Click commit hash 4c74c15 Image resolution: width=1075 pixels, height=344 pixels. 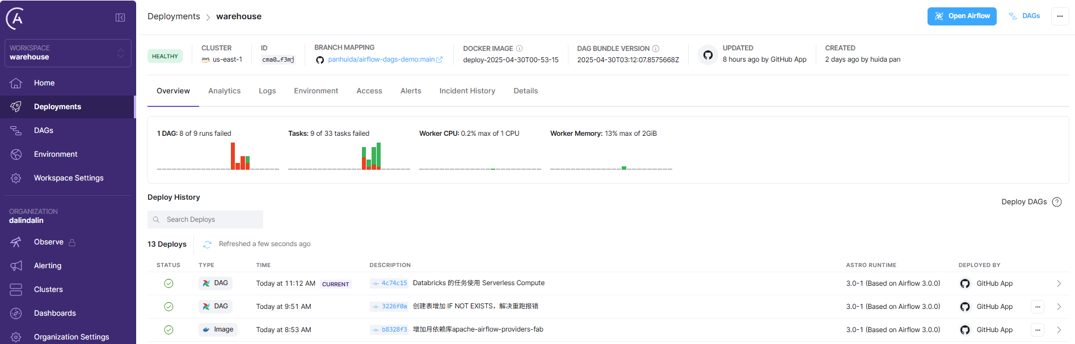(389, 283)
